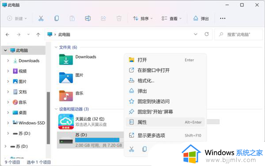Viewport: 265px width, 166px height.
Task: Collapse the 设备和驱动器 (3) group header
Action: (56, 109)
